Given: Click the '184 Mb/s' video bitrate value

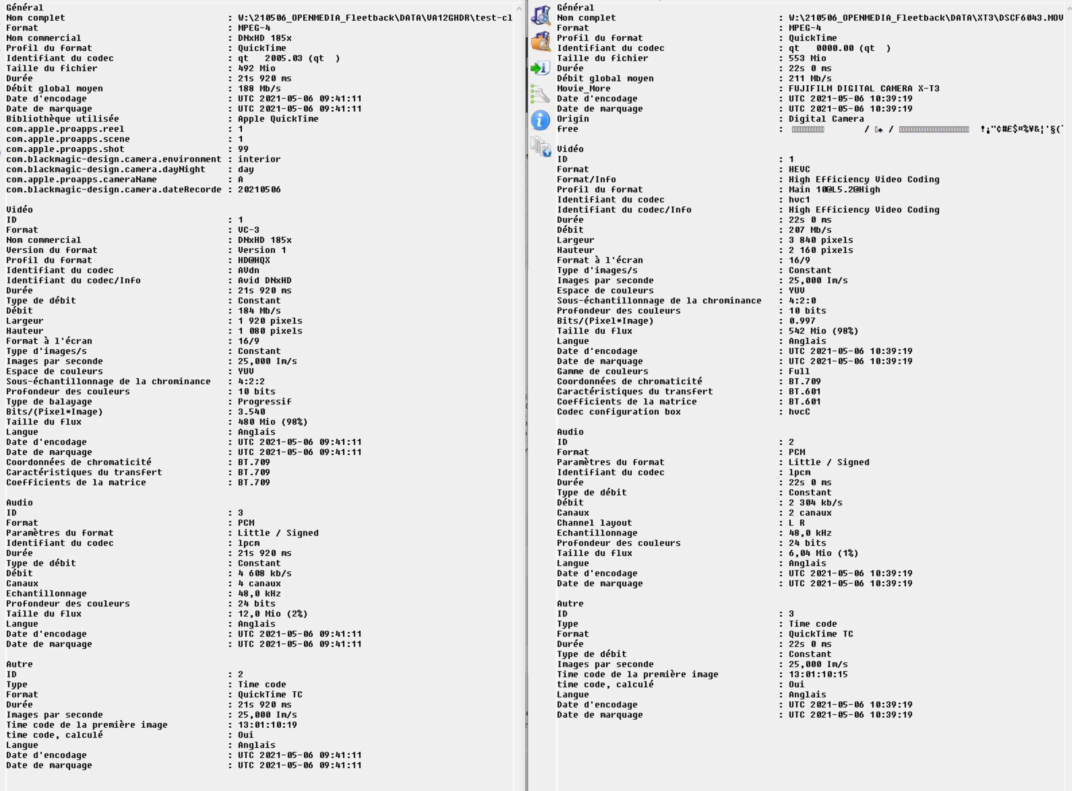Looking at the screenshot, I should [260, 311].
